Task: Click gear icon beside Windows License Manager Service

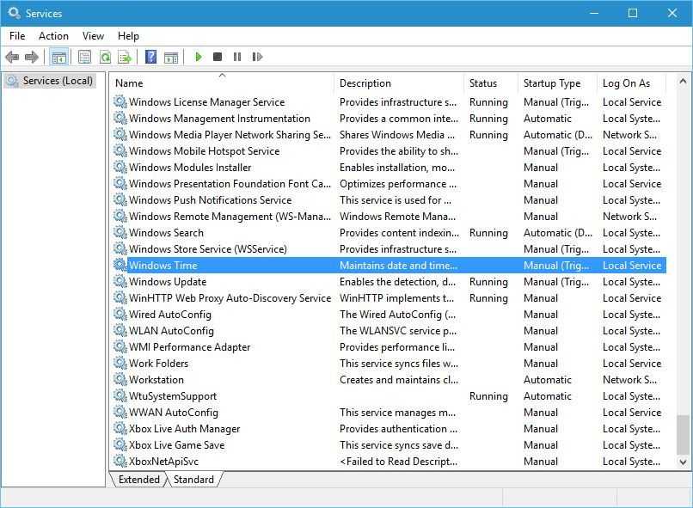Action: point(120,101)
